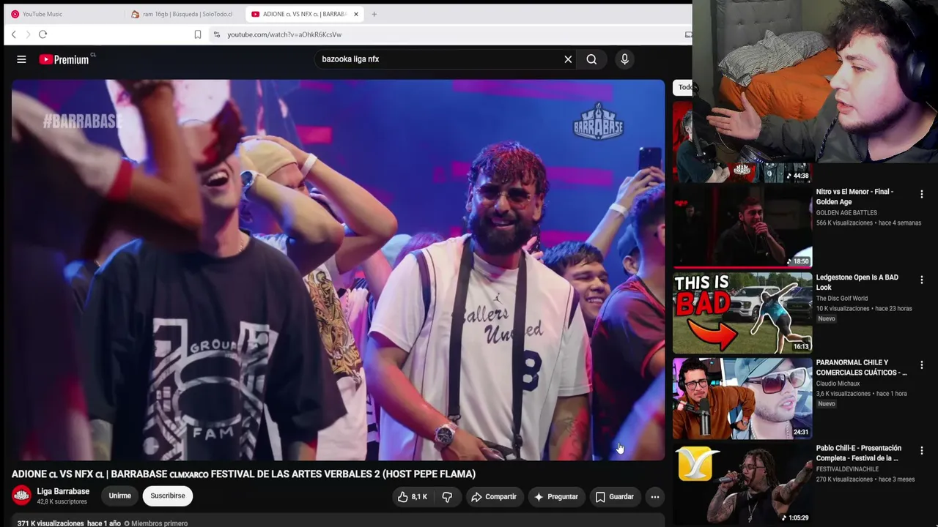Open 'Nitro vs El Menor - Final' title
Image resolution: width=938 pixels, height=527 pixels.
(x=854, y=197)
